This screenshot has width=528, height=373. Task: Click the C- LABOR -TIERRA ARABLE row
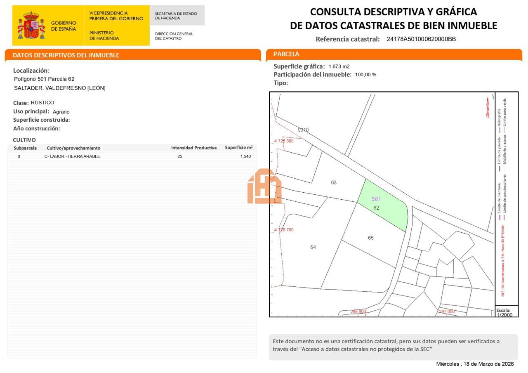[x=72, y=156]
